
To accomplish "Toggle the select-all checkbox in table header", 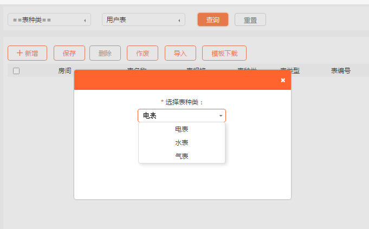I will pyautogui.click(x=16, y=71).
